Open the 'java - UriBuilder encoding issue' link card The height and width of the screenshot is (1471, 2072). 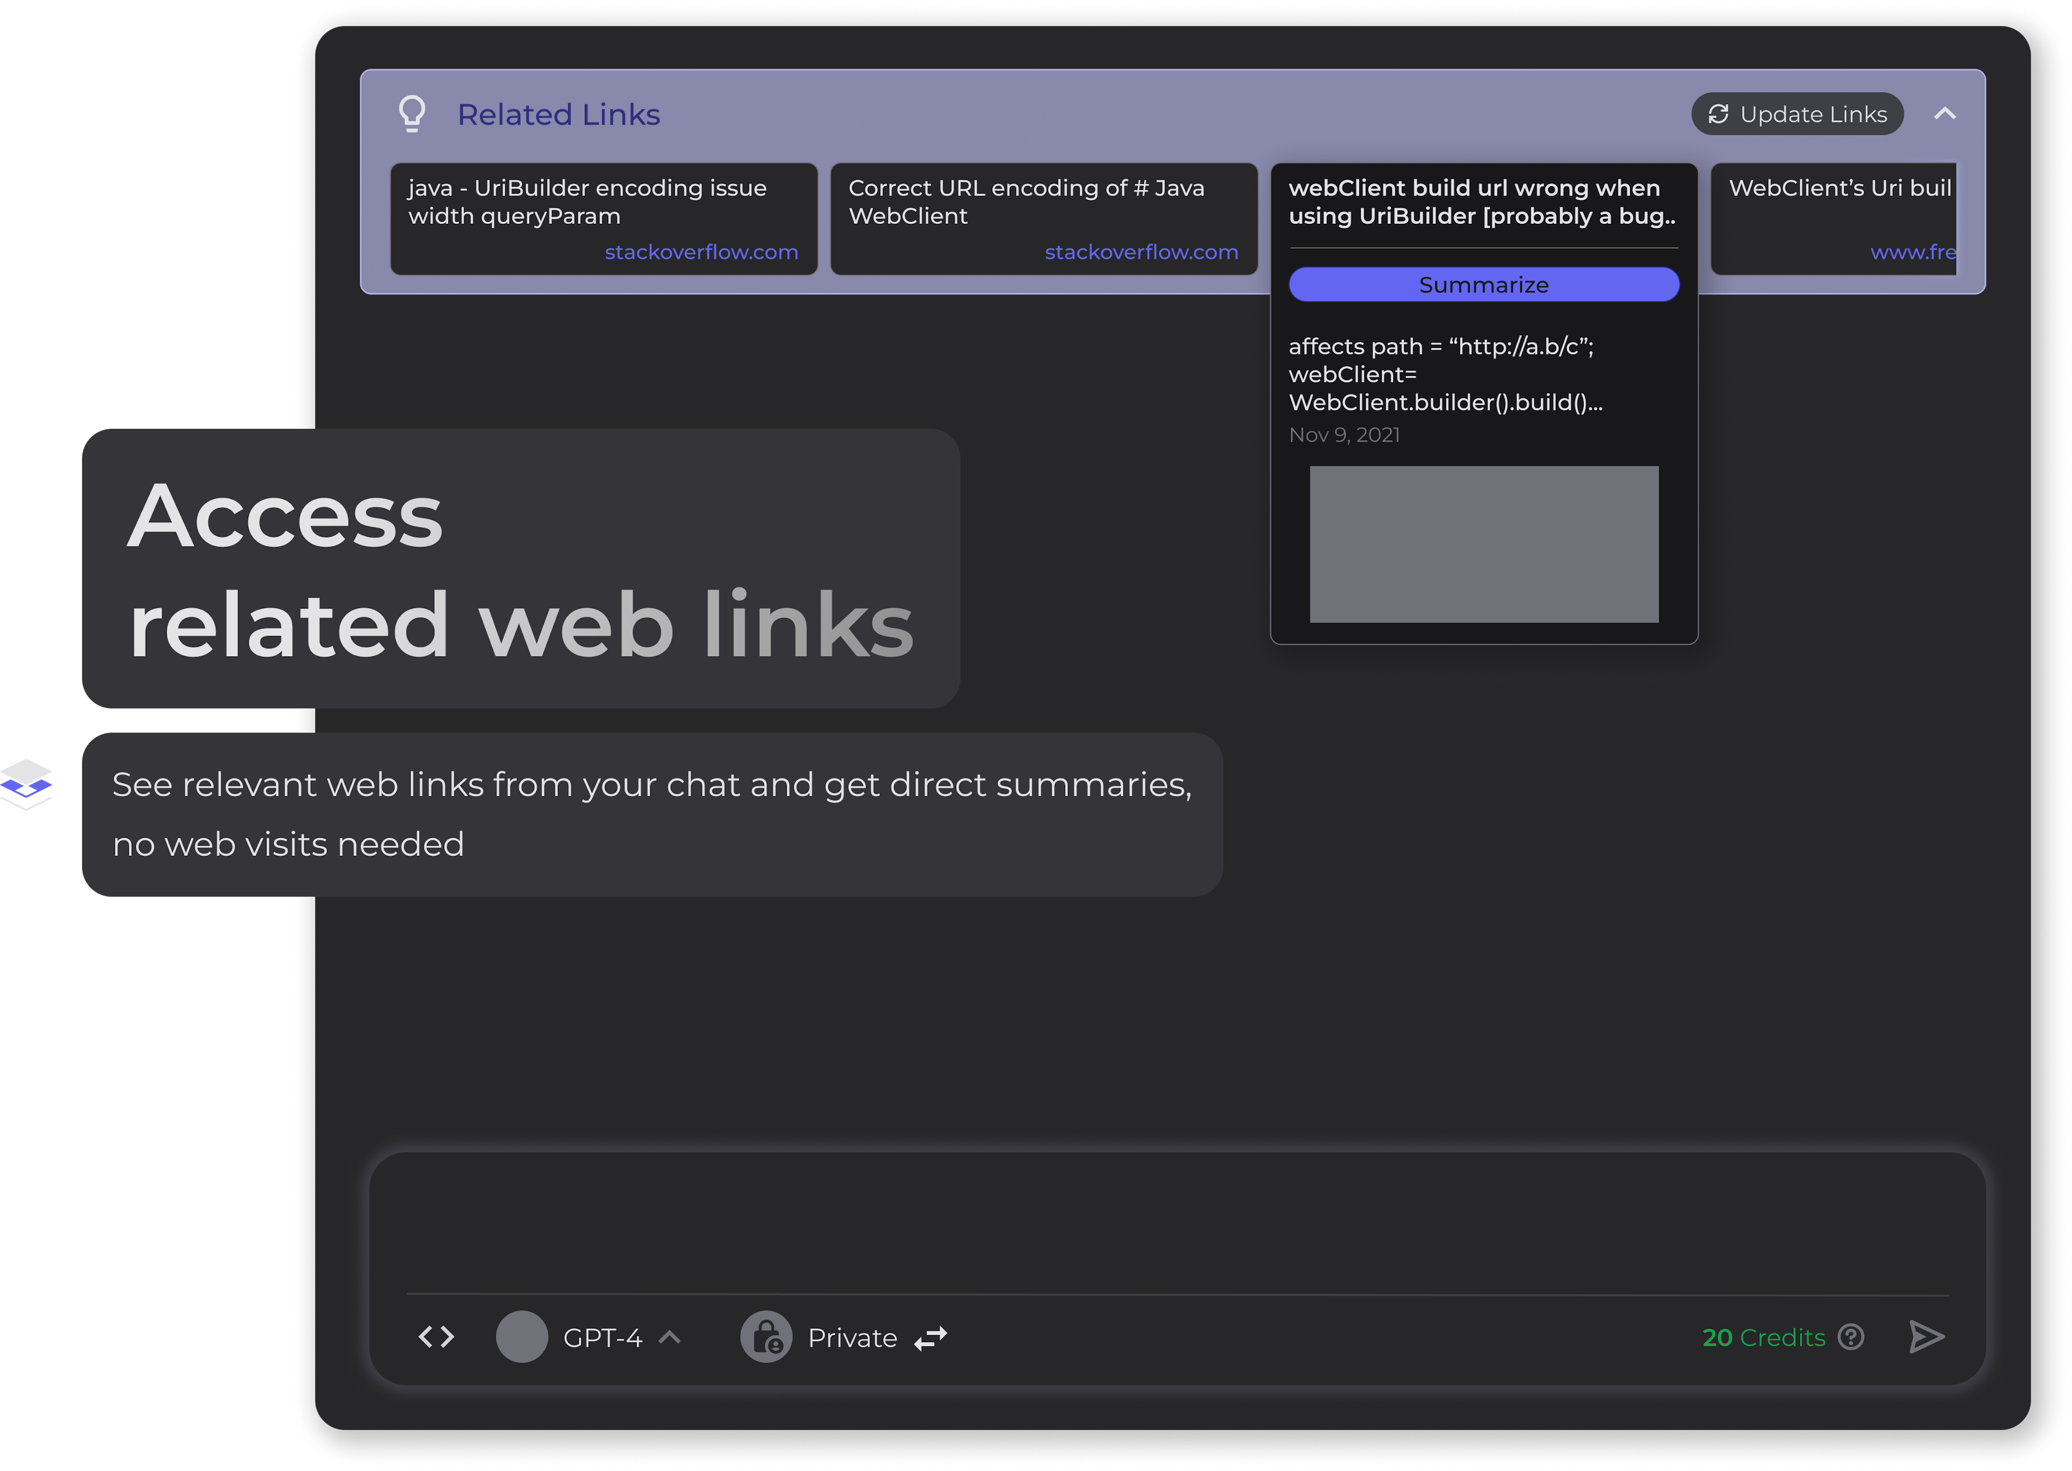point(603,218)
